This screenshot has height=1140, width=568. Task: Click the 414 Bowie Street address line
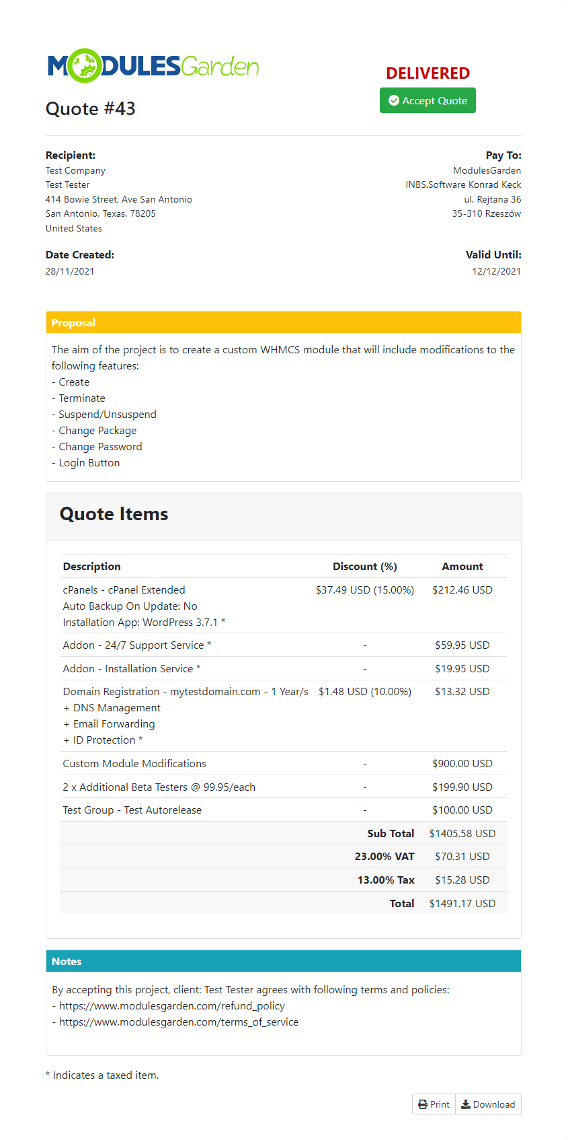pos(119,199)
